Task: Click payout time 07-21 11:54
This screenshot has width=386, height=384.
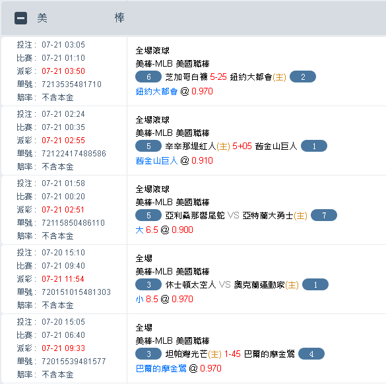Action: pyautogui.click(x=63, y=279)
